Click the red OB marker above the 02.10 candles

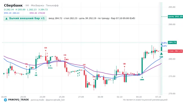click(124, 64)
